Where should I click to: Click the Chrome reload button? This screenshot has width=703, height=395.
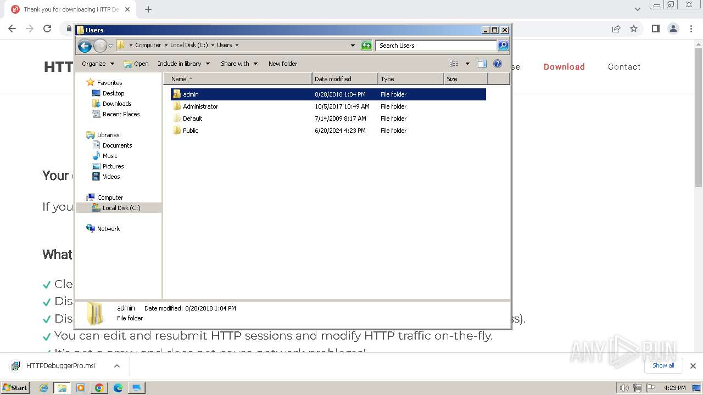[x=47, y=29]
